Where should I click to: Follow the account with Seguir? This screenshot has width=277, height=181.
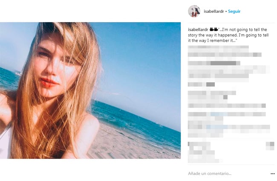234,12
